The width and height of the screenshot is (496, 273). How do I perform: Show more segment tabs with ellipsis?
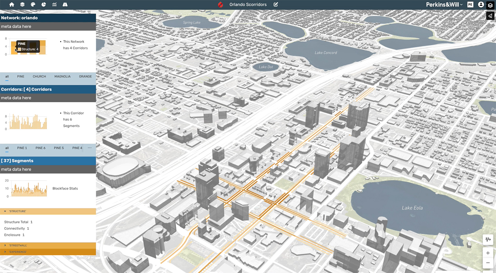click(x=90, y=148)
